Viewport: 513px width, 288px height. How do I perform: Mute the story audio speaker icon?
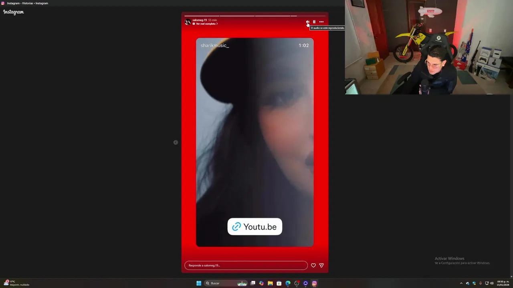(x=307, y=22)
